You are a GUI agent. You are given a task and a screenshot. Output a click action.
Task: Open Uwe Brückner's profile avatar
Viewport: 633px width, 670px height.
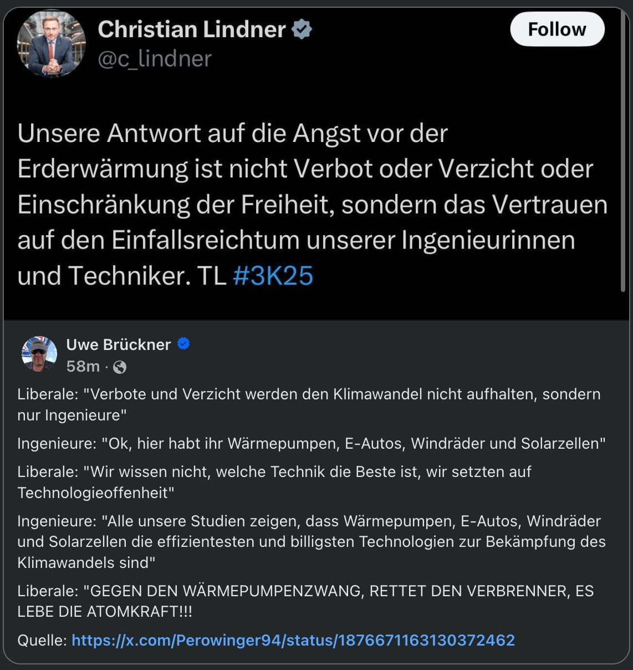39,354
